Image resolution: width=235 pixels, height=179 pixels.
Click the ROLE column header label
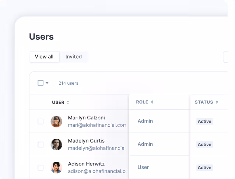[x=142, y=102]
